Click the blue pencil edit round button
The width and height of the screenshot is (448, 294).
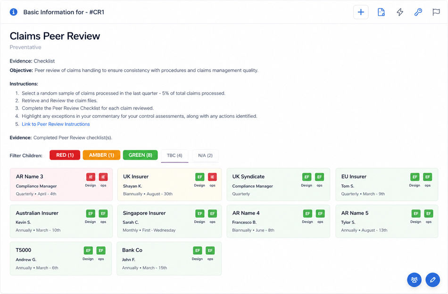point(432,280)
